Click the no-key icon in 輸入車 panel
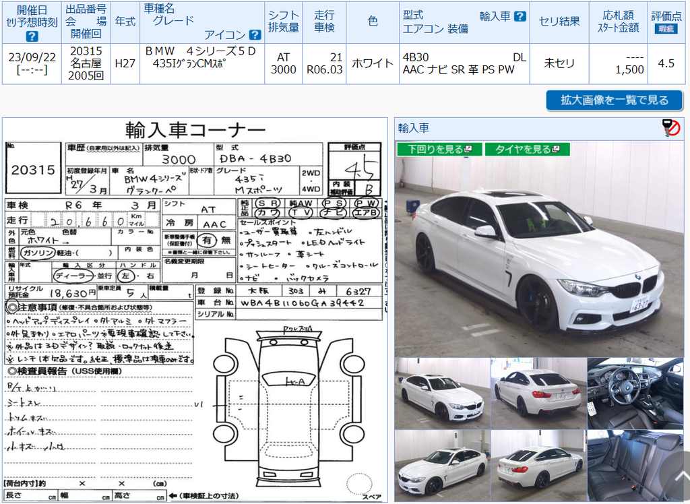 [671, 128]
